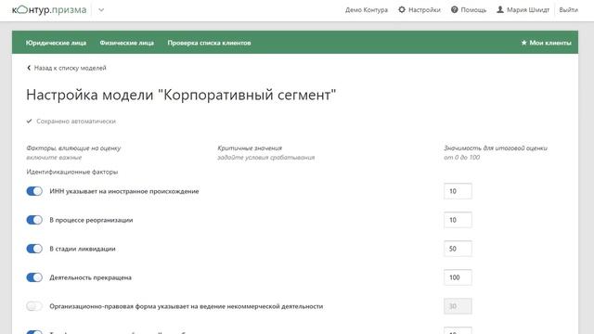Click the Помощь question mark icon
Screen dimensions: 594x334
(x=454, y=10)
